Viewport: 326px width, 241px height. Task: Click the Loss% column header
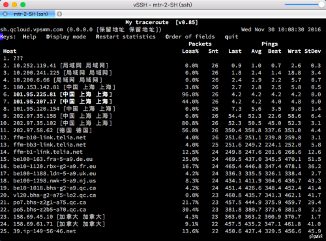[x=190, y=51]
